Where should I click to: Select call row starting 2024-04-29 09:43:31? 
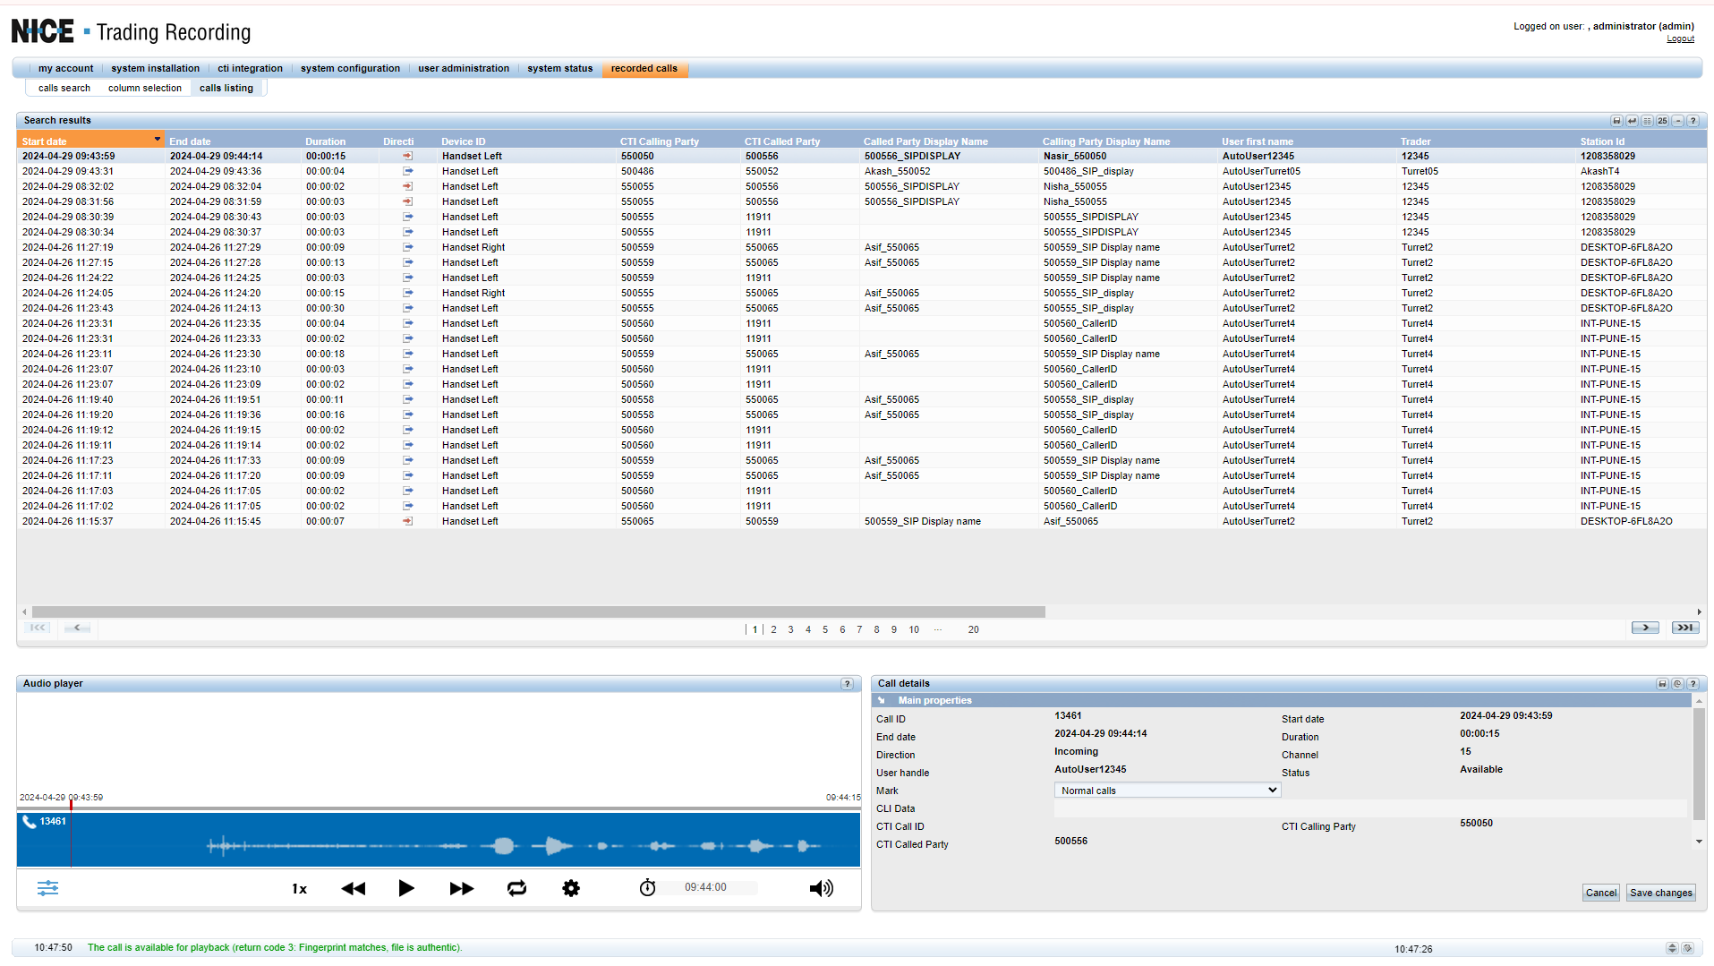coord(861,172)
